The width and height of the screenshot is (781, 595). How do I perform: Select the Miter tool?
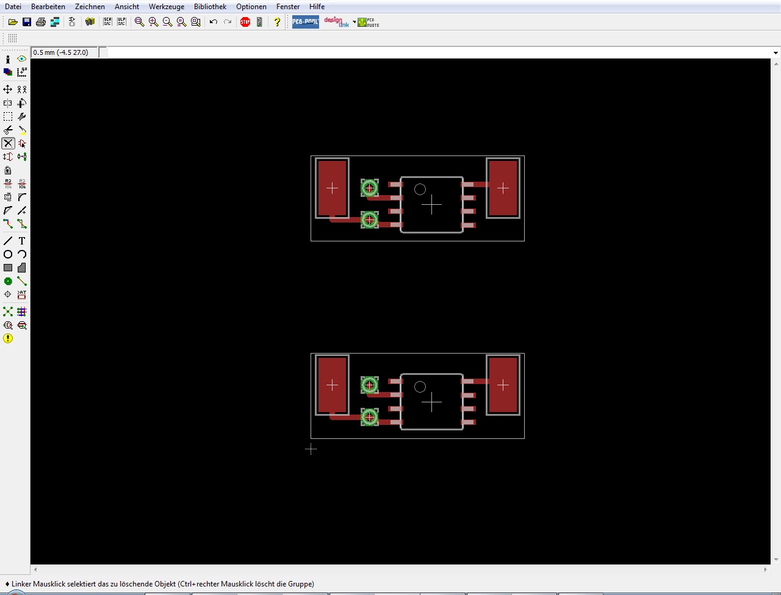click(x=22, y=197)
